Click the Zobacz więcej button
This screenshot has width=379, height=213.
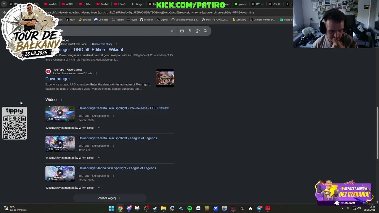tap(109, 198)
